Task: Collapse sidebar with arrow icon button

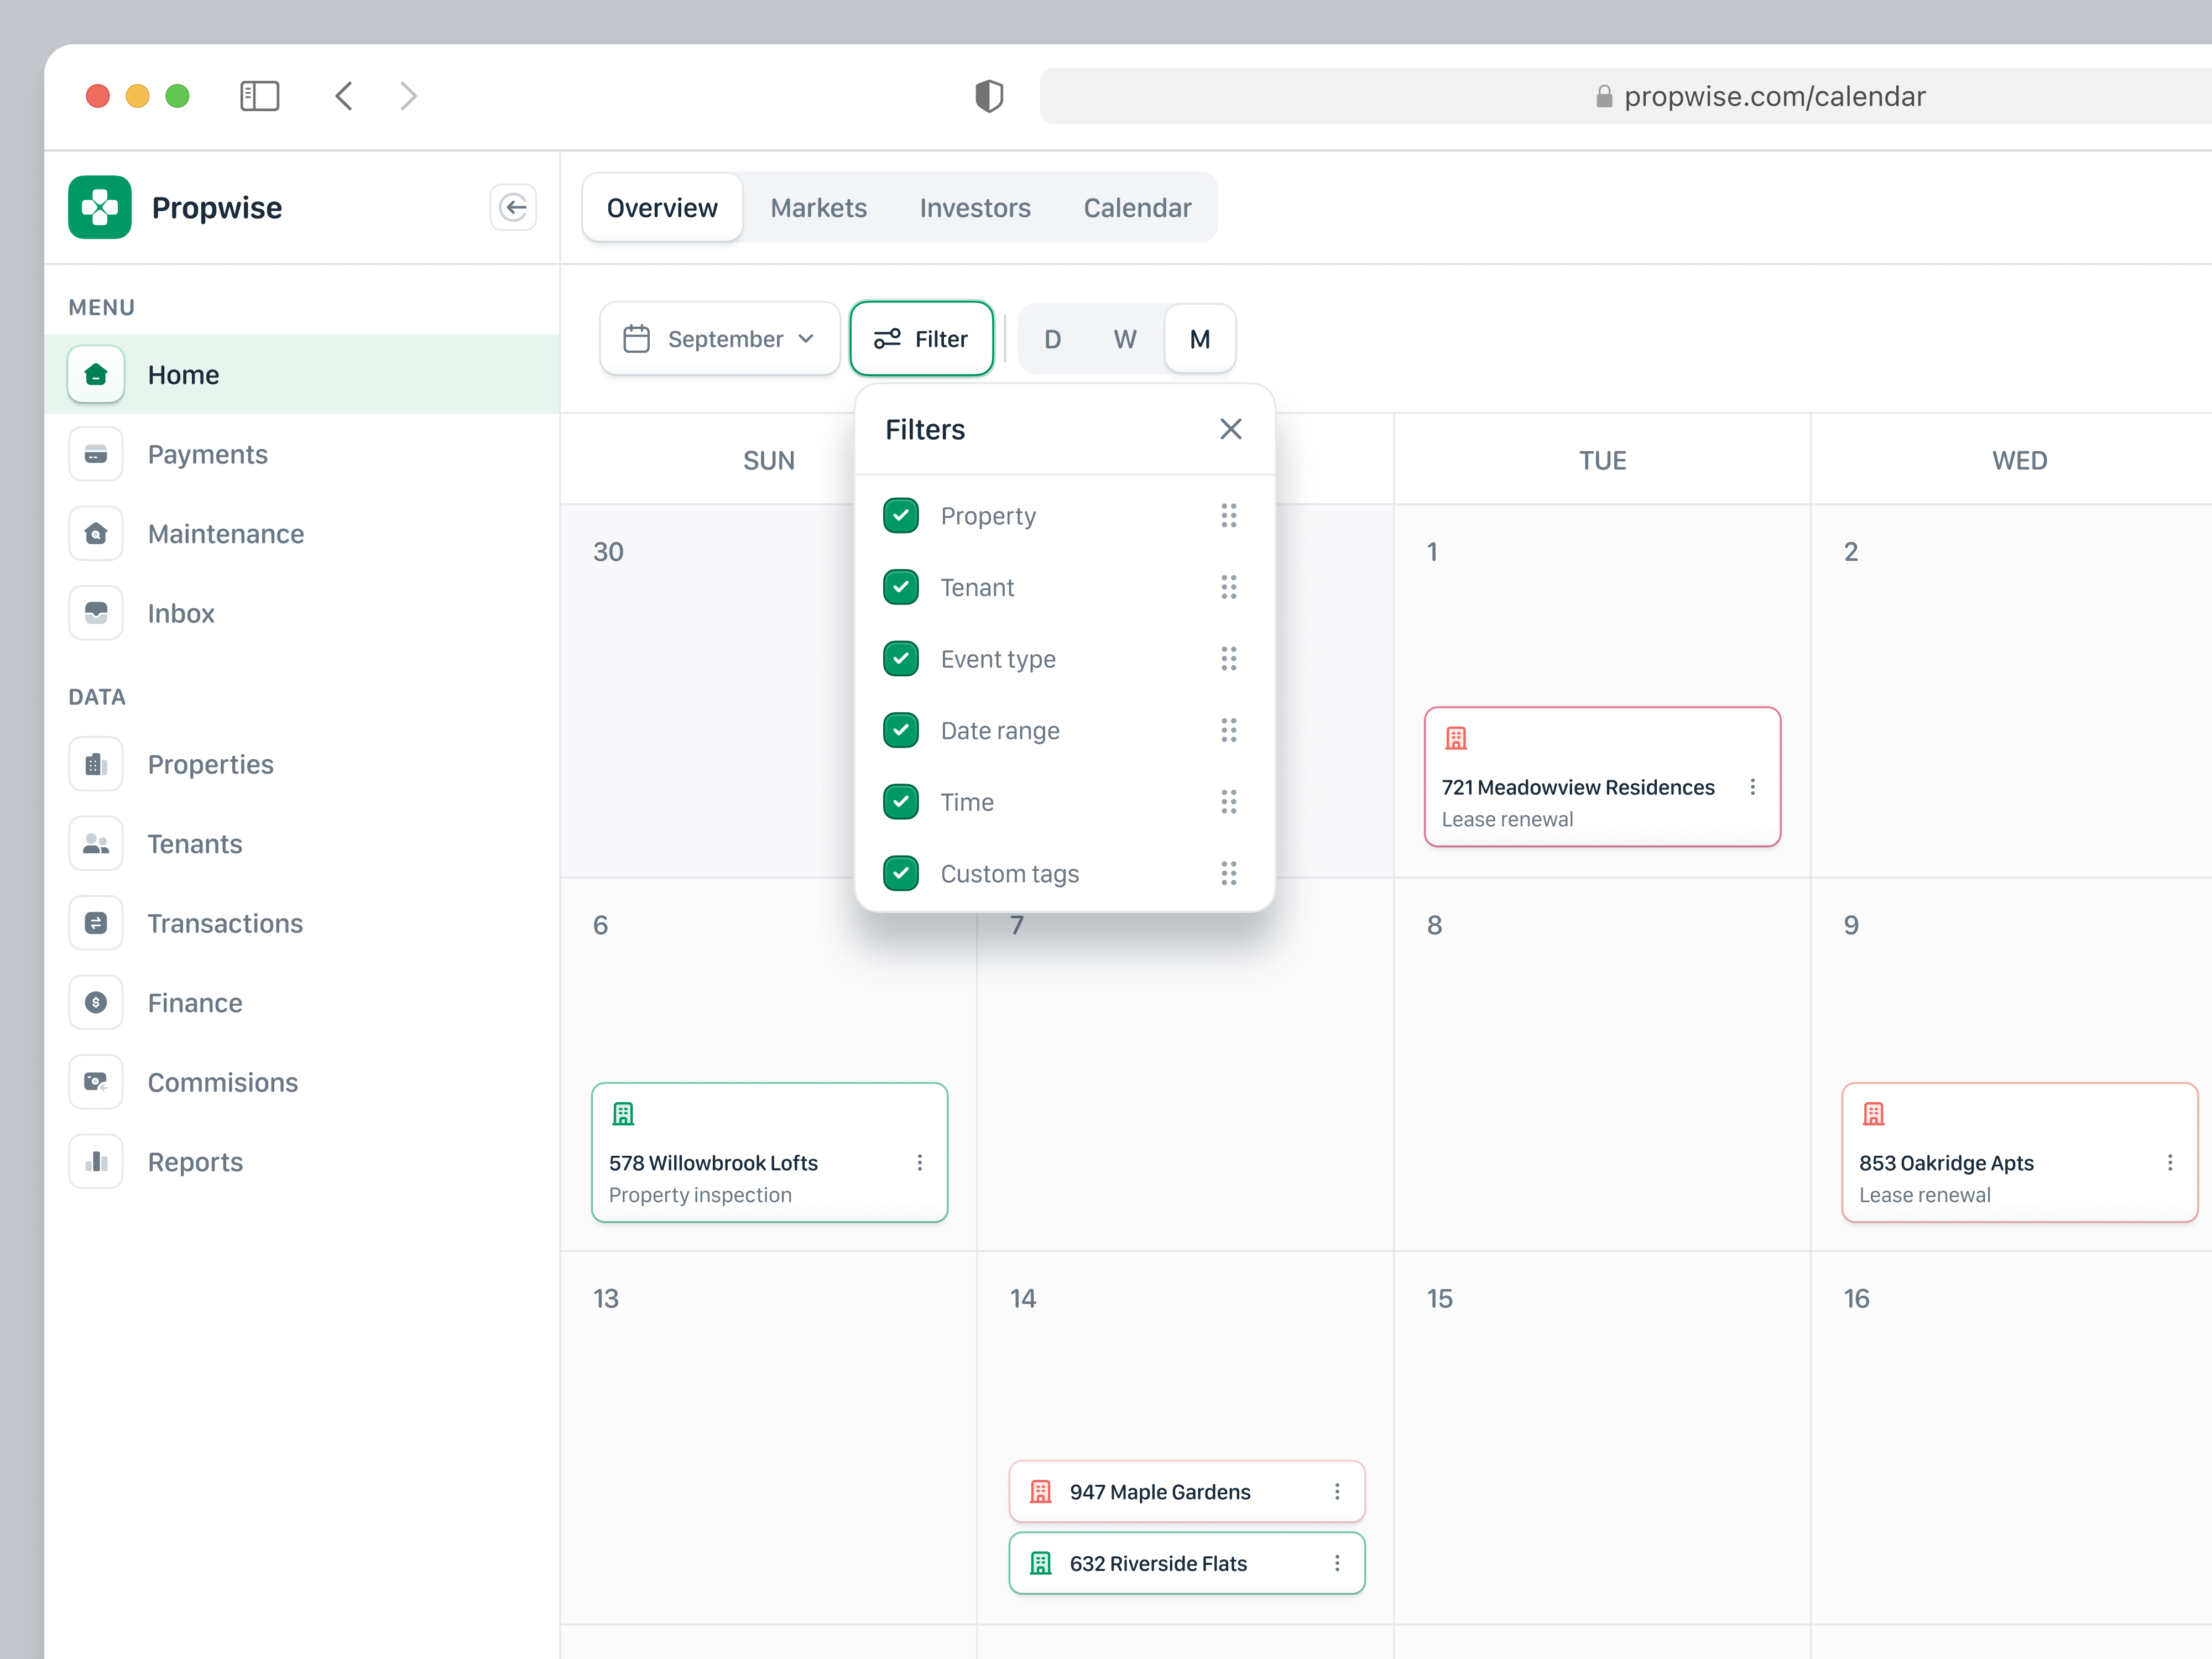Action: [513, 207]
